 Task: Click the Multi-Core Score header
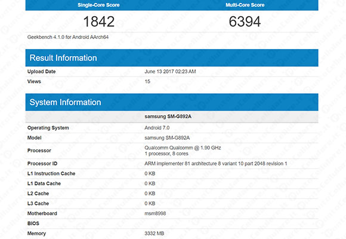(x=245, y=5)
